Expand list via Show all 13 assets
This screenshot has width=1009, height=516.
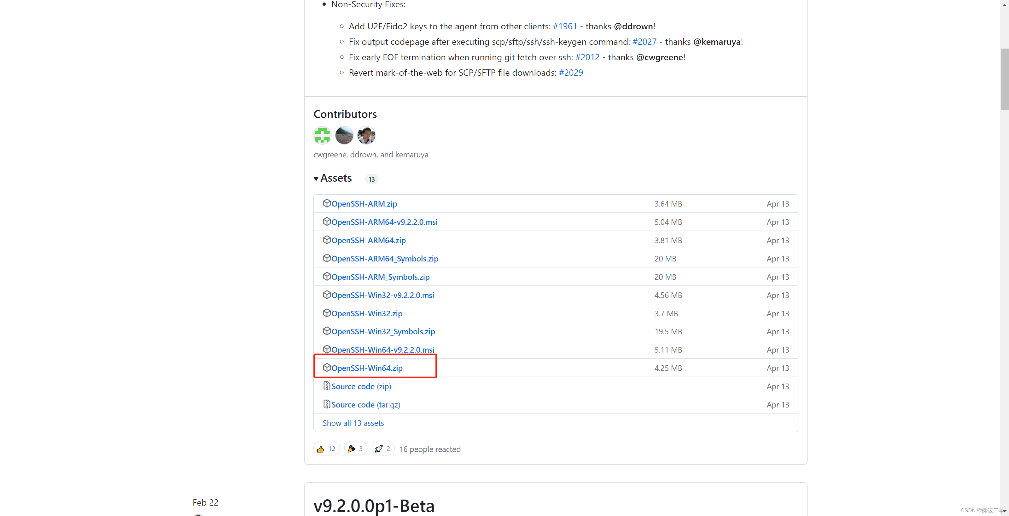[353, 423]
